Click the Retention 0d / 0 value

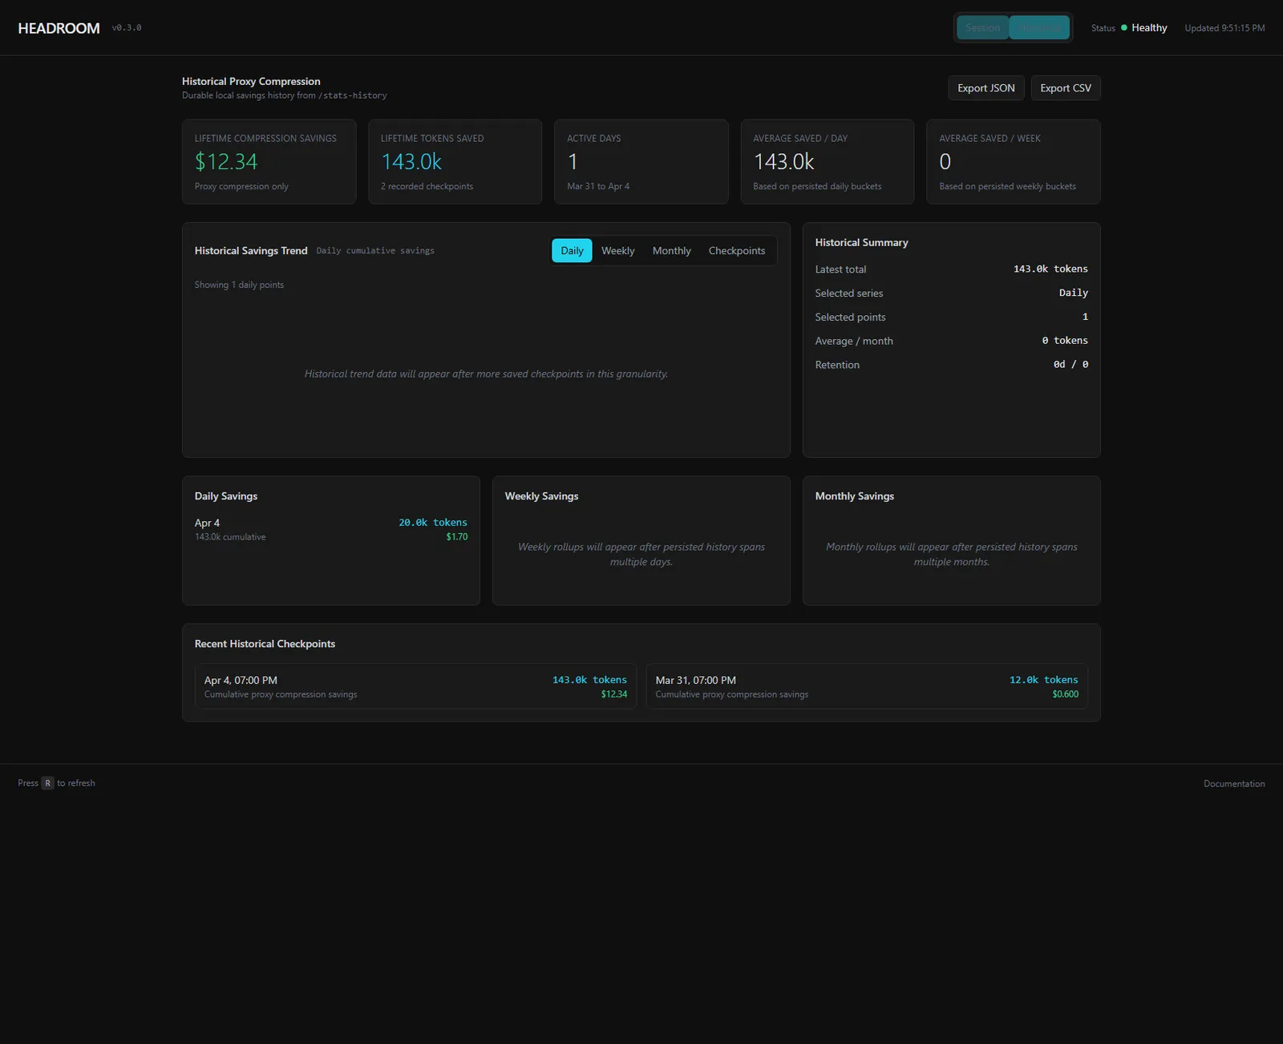[x=1071, y=365]
